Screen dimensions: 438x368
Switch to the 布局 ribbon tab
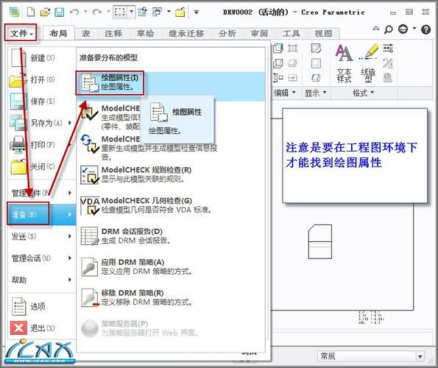click(59, 34)
